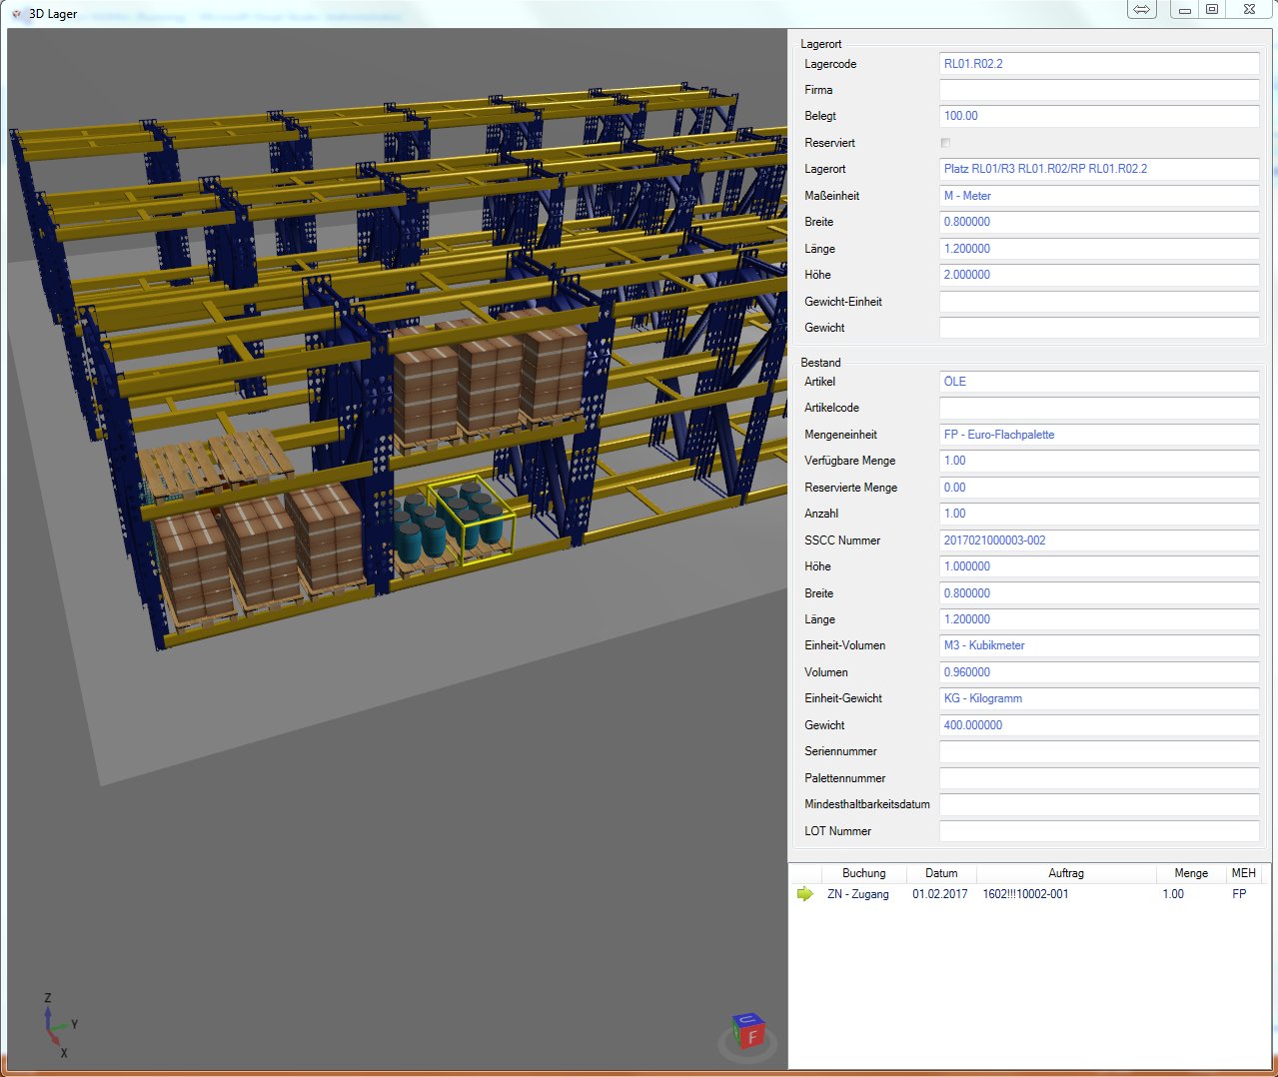Click into the Lagercode field
1278x1077 pixels.
click(1098, 64)
